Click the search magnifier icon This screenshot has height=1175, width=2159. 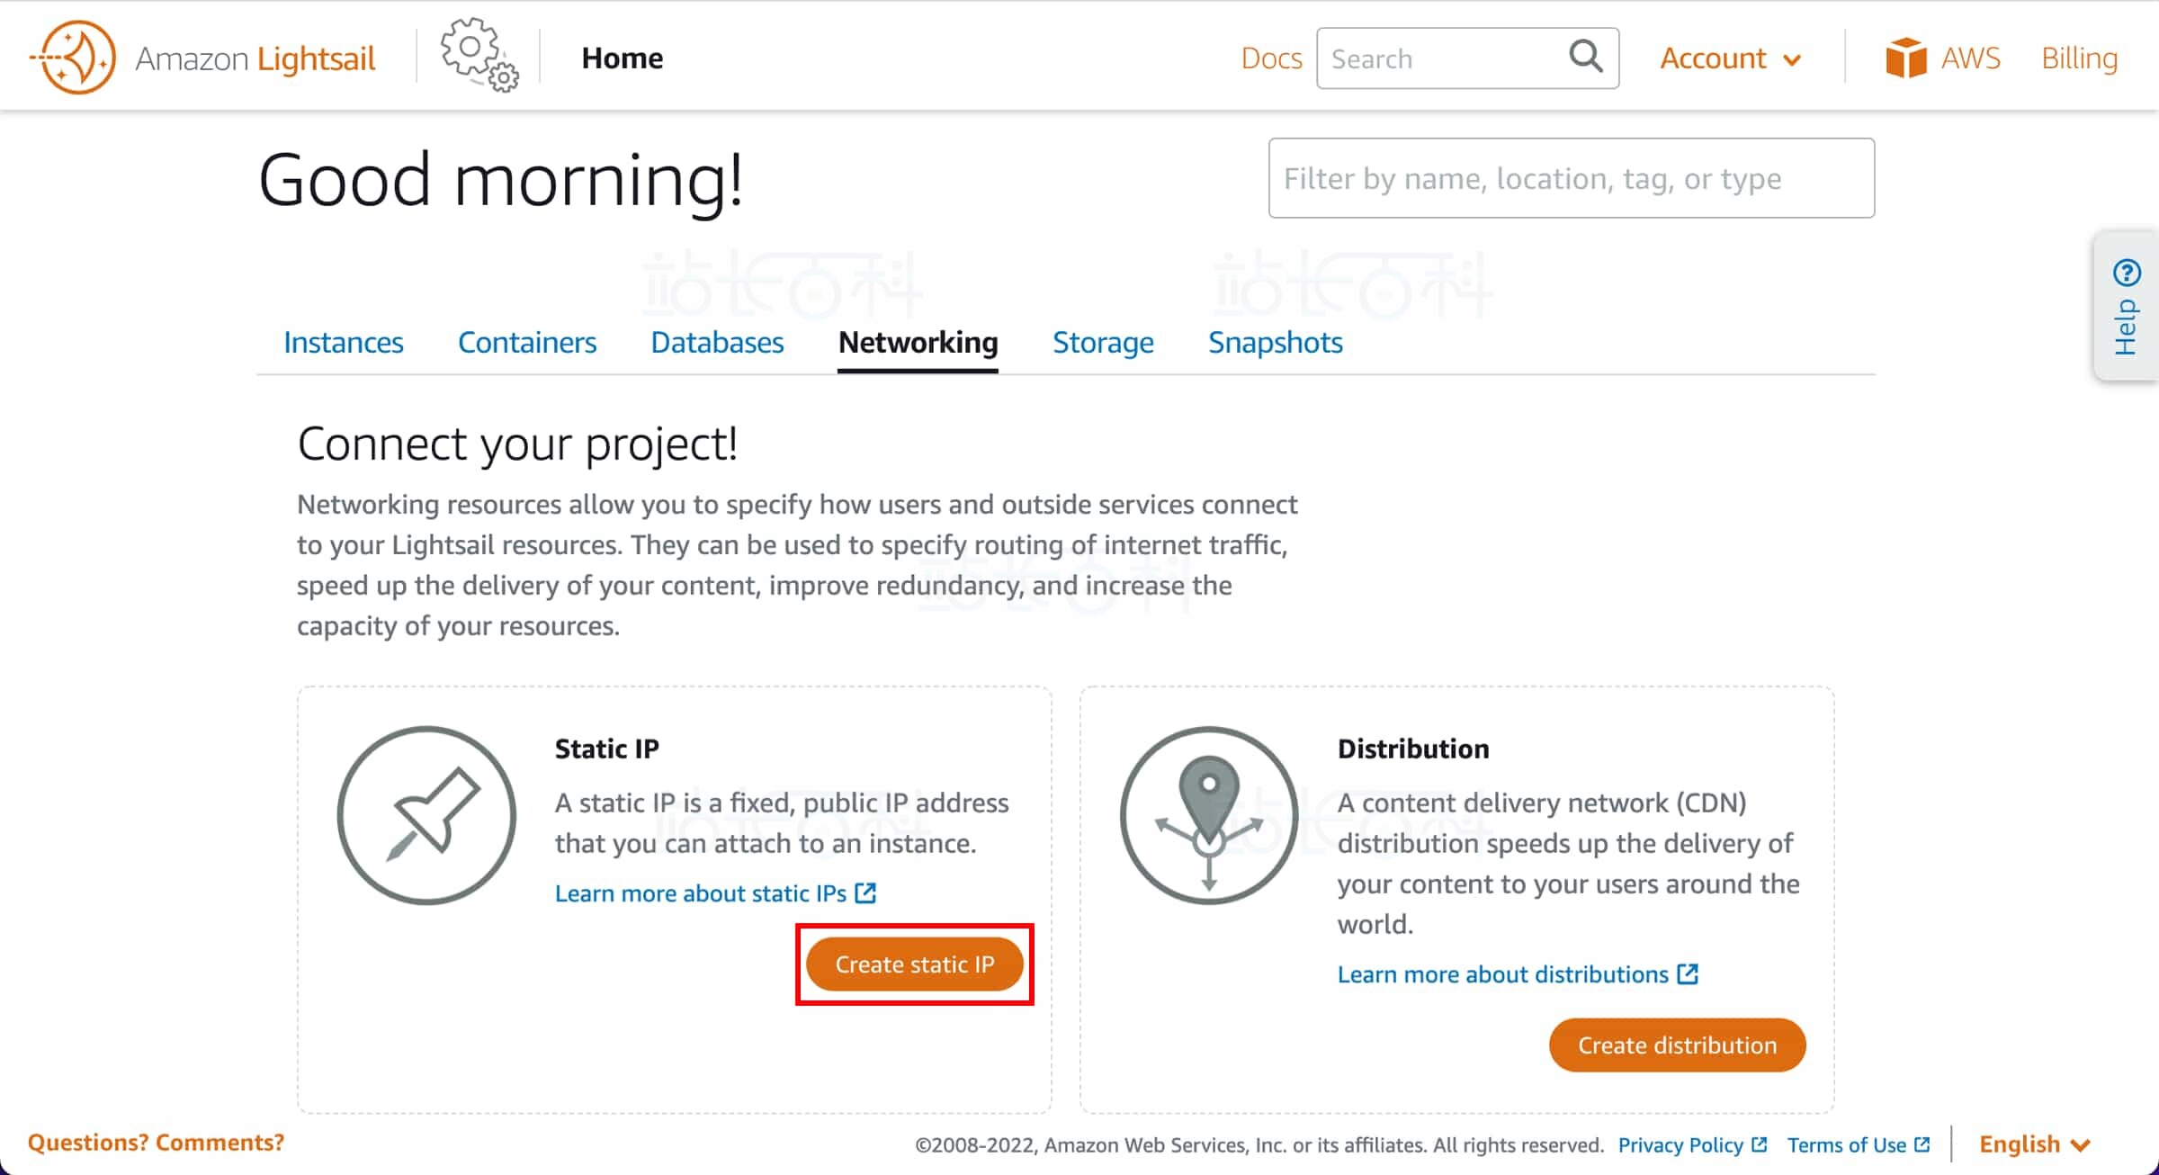[1585, 58]
